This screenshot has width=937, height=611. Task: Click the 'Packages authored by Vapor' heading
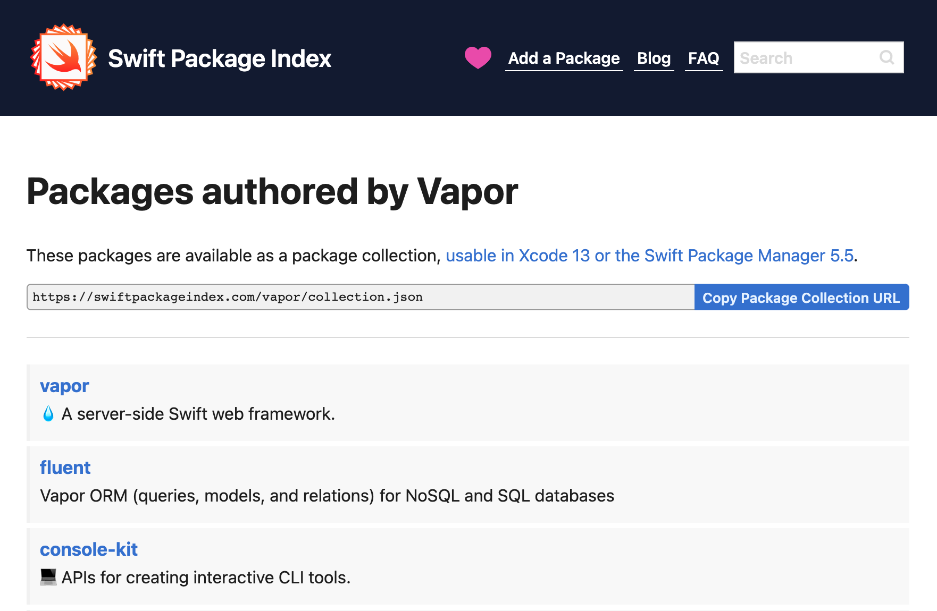point(272,192)
